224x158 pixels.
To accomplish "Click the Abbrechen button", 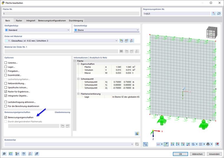I will [197, 154].
